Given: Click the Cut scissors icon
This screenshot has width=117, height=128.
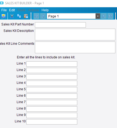Looking at the screenshot, I should coord(12,16).
